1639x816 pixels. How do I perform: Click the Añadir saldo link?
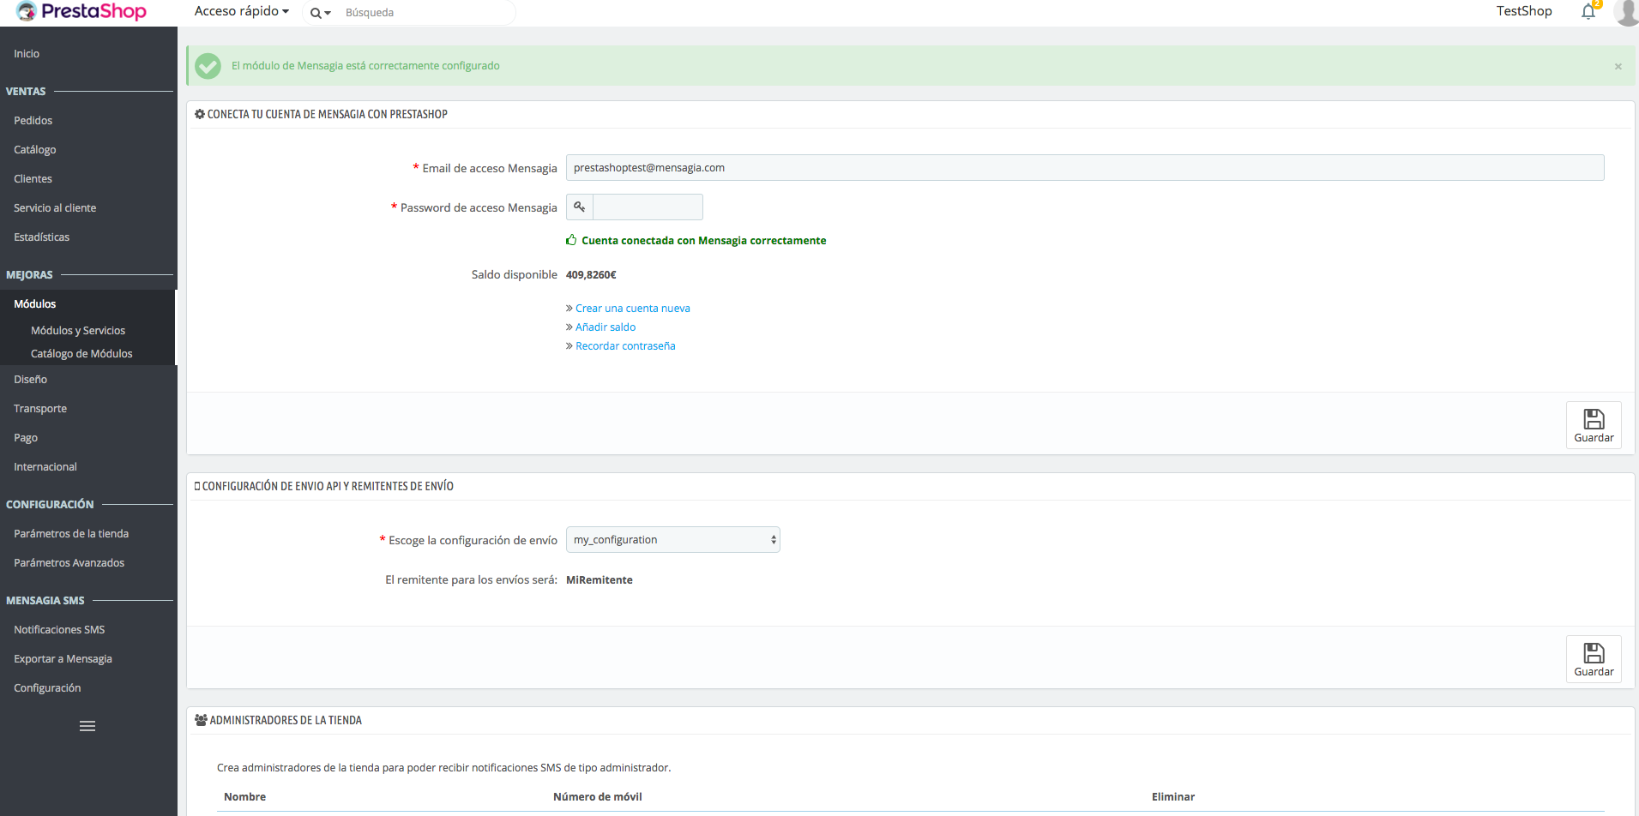[606, 327]
